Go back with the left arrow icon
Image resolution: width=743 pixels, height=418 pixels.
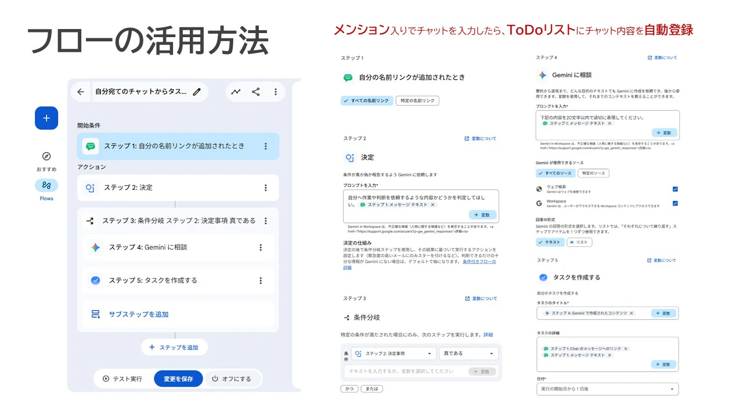(x=81, y=92)
